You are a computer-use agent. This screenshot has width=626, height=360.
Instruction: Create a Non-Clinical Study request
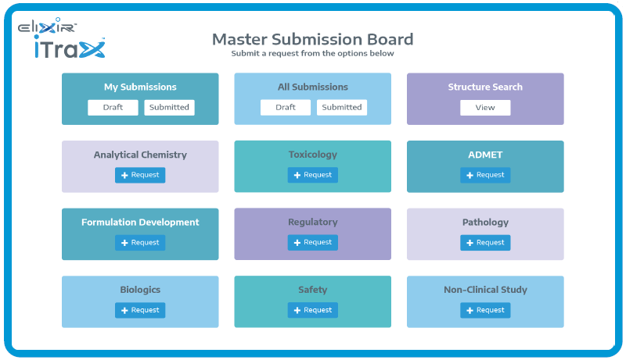coord(485,311)
